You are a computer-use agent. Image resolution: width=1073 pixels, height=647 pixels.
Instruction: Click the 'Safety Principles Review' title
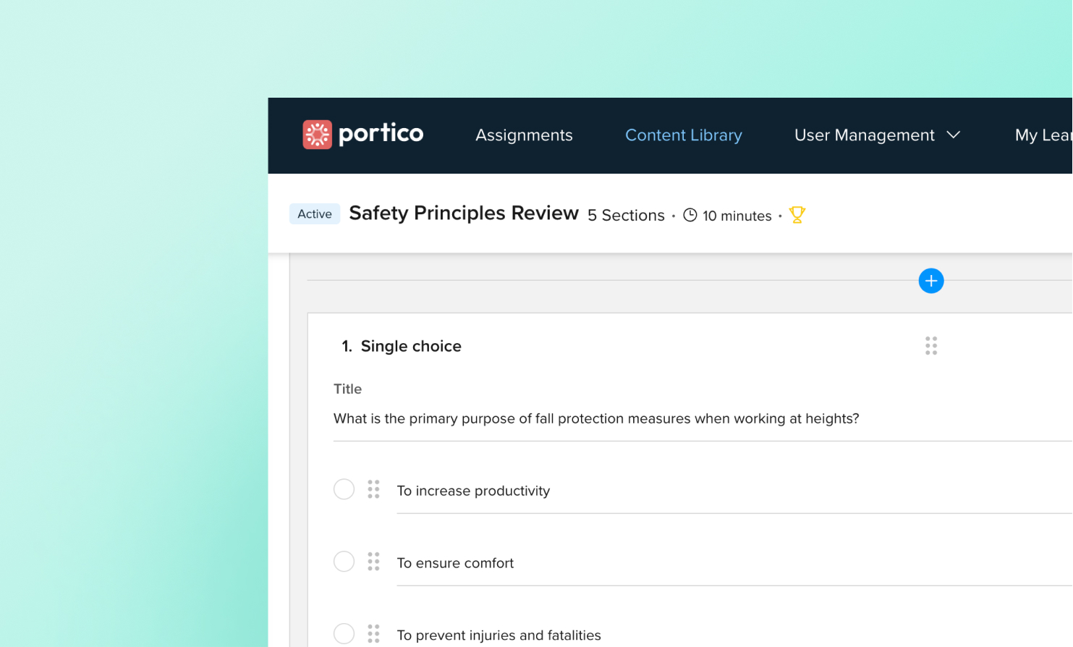tap(464, 213)
